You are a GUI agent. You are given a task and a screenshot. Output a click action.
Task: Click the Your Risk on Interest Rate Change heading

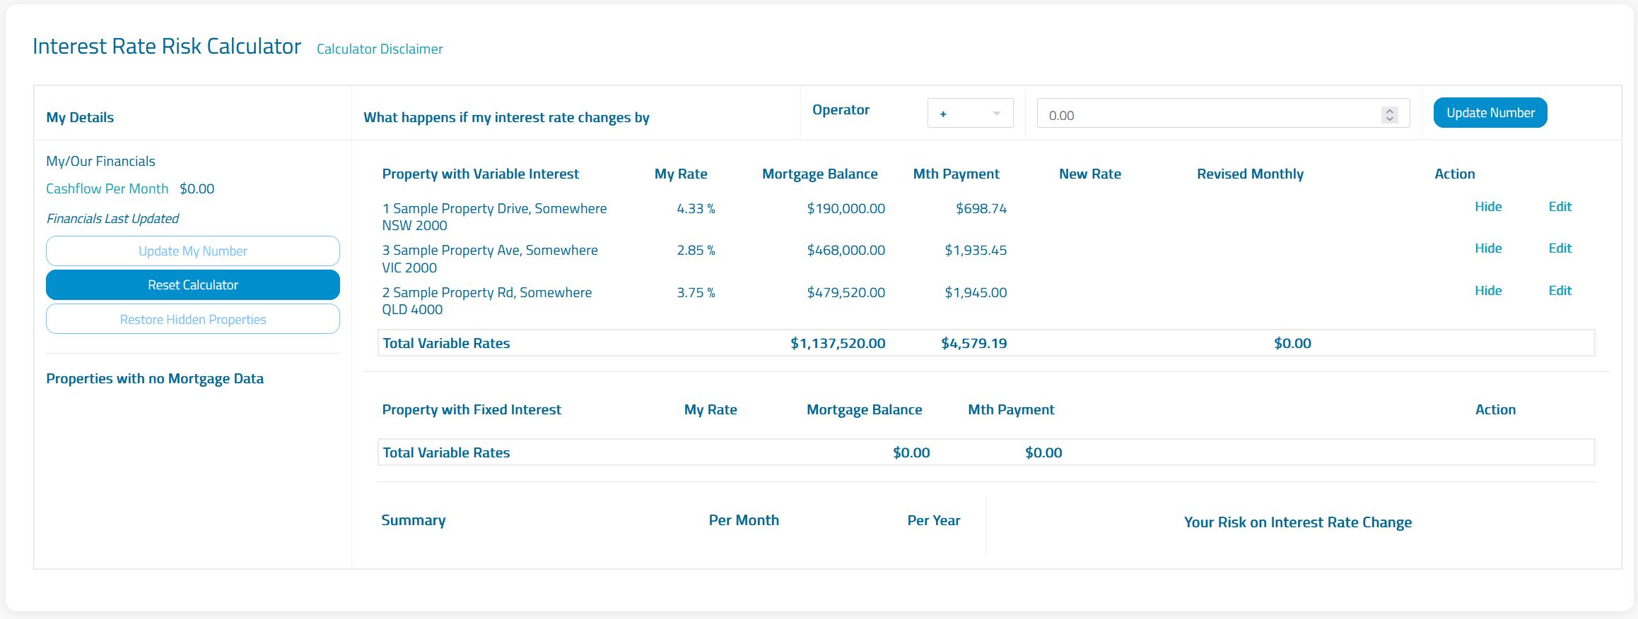[1297, 522]
